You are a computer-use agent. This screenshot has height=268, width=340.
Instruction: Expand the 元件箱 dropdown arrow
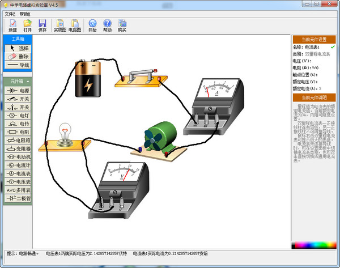pyautogui.click(x=28, y=82)
